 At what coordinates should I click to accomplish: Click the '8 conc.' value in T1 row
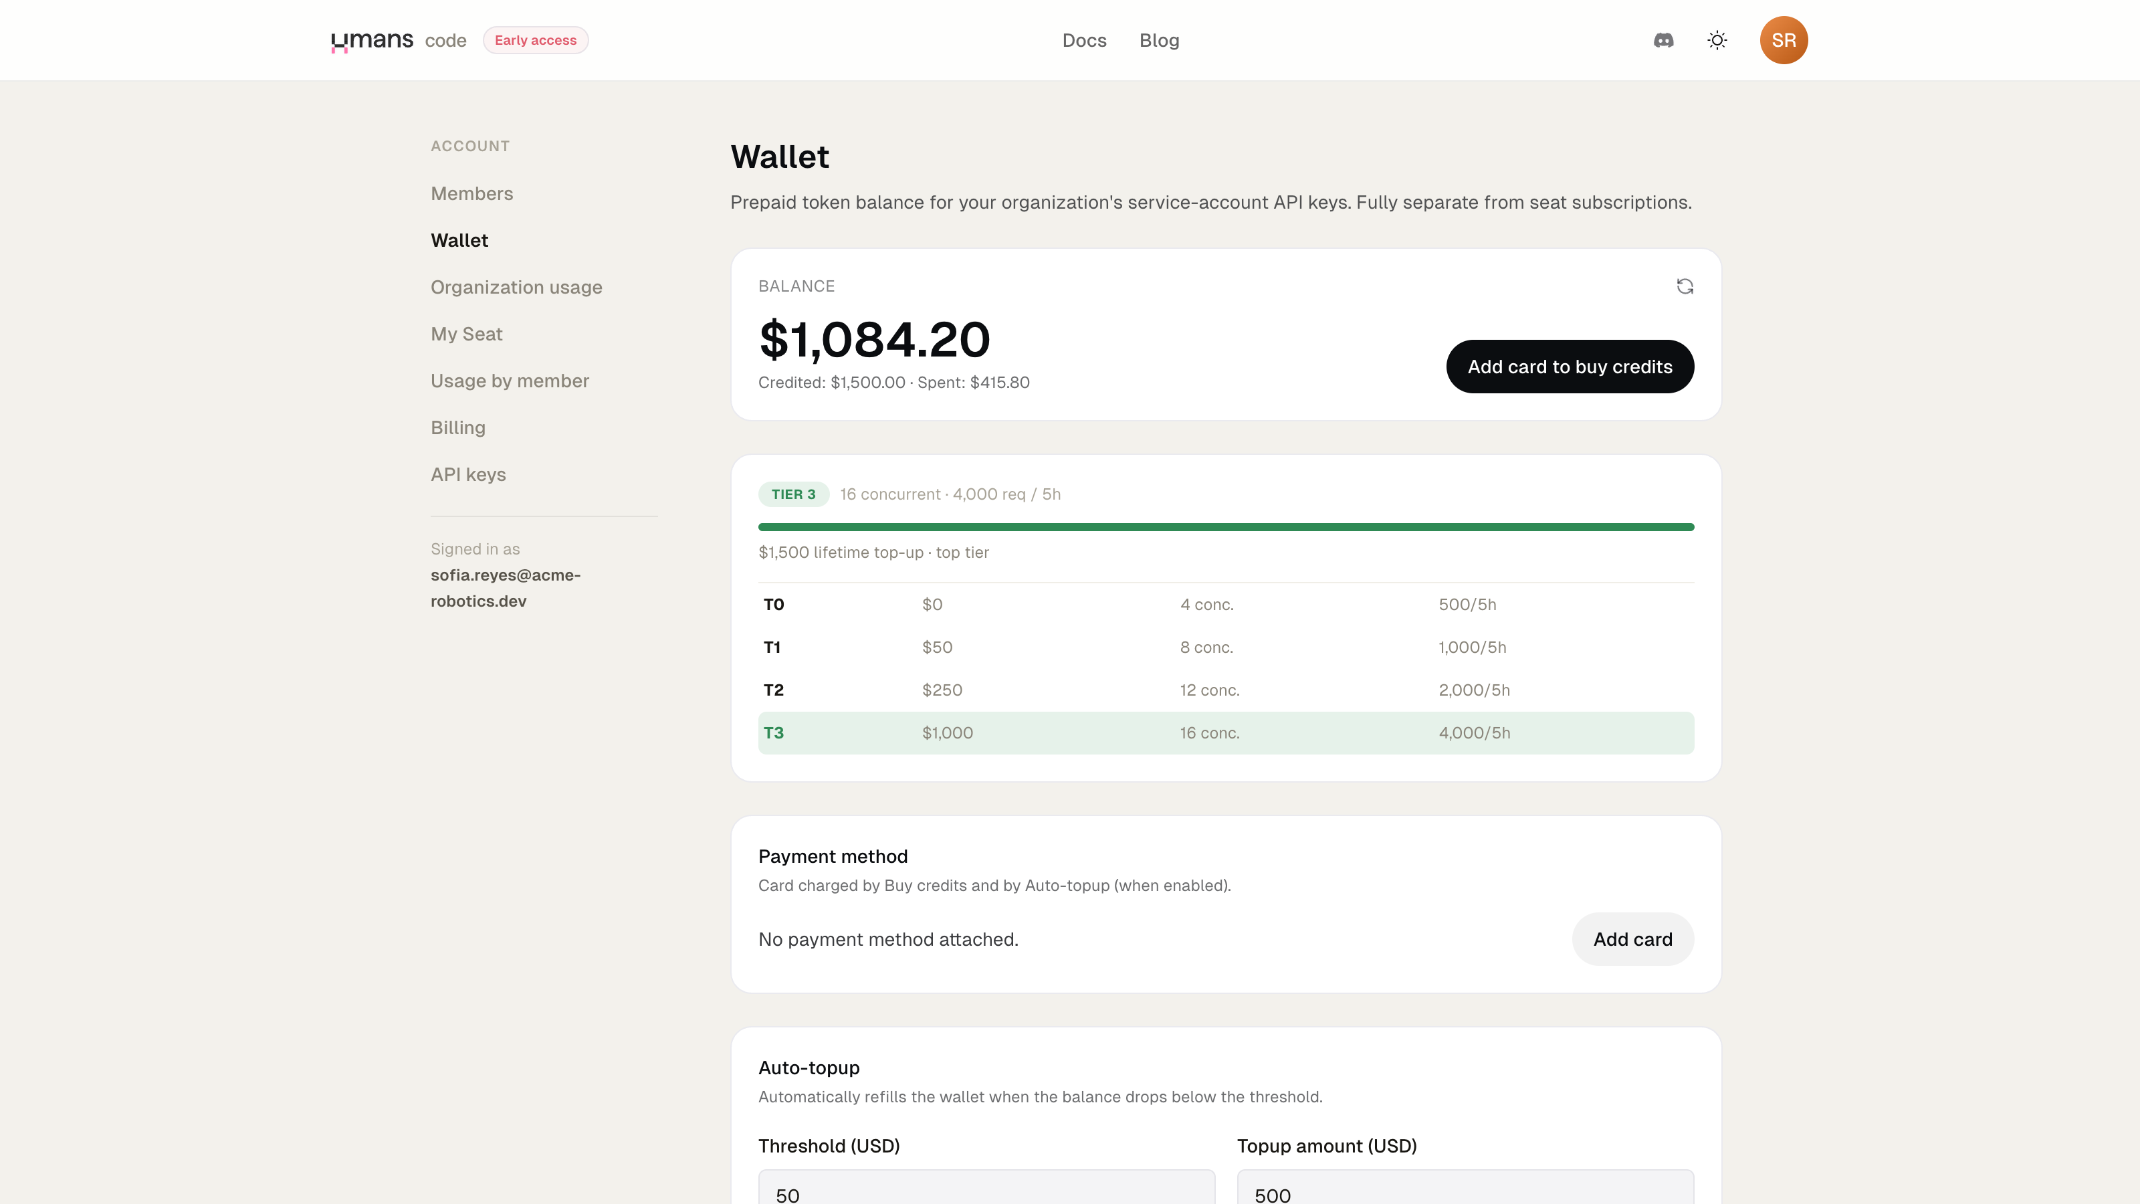tap(1206, 647)
